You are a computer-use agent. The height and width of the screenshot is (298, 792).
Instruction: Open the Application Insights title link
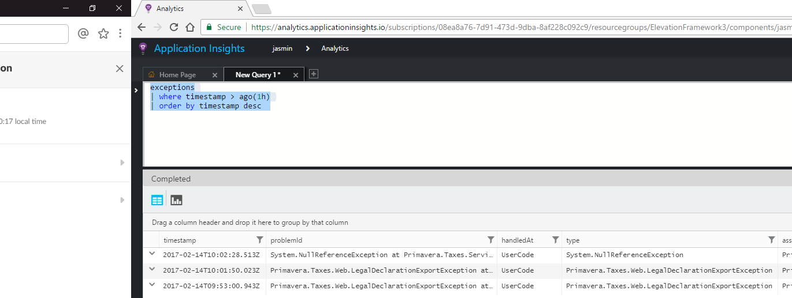199,48
